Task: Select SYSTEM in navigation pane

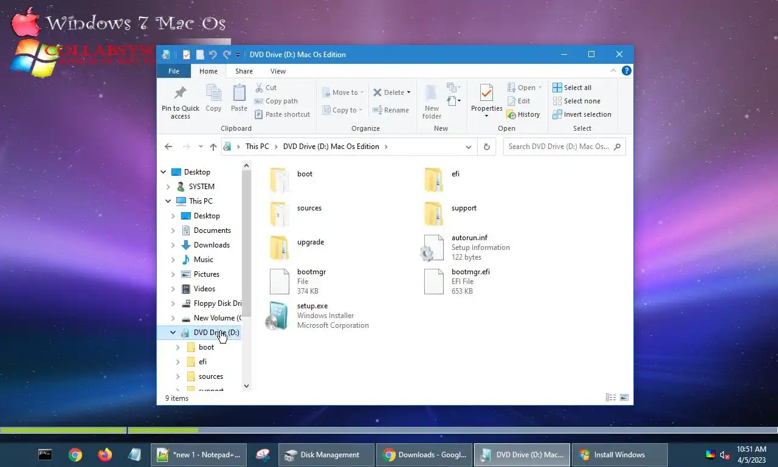Action: coord(201,187)
